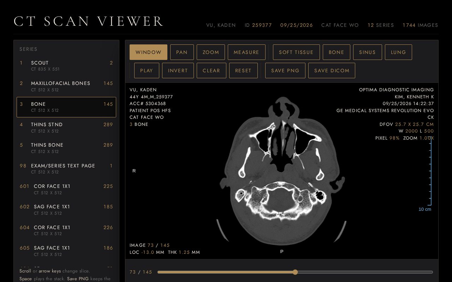Apply the Bone window preset
This screenshot has height=282, width=452.
[337, 52]
